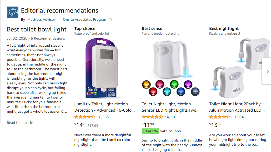Expand rating chevron beside 4,116 reviews
Viewport: 271px width, 152px height.
[x=165, y=117]
